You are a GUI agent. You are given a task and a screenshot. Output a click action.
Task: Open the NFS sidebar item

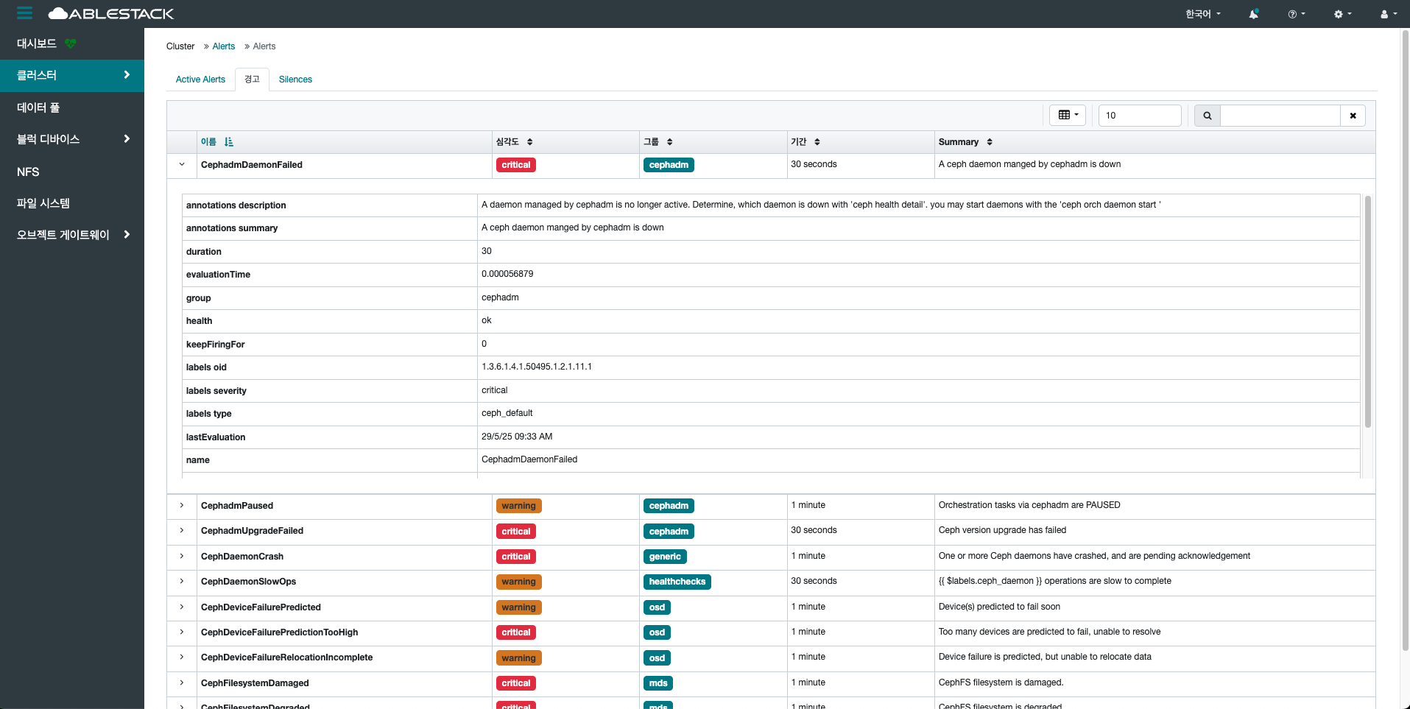(28, 172)
